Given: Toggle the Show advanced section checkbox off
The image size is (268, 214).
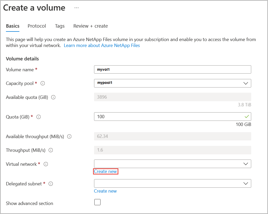Looking at the screenshot, I should pos(97,202).
